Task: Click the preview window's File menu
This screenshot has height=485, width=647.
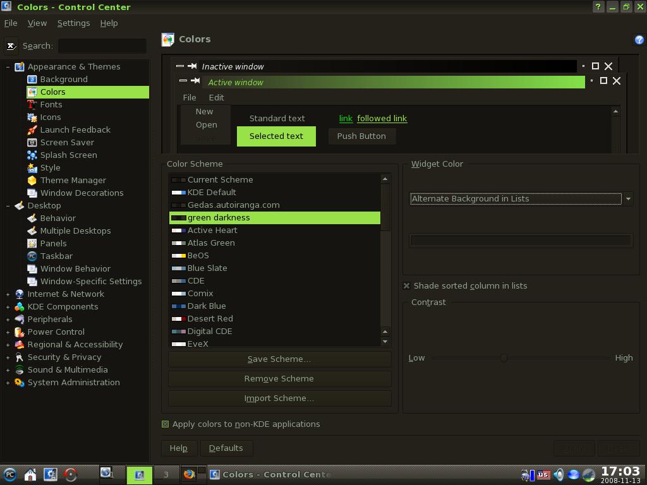Action: click(x=190, y=98)
